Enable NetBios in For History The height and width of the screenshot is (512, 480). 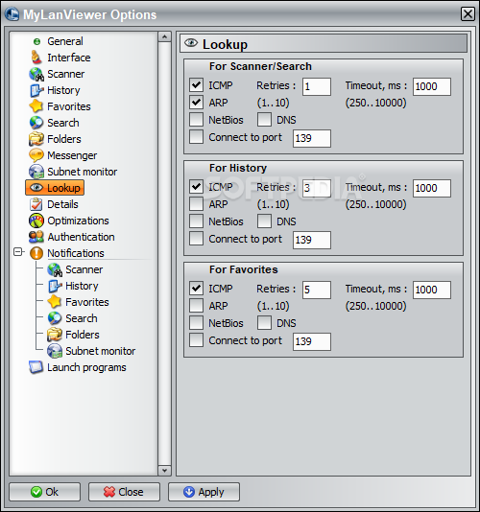pos(196,221)
